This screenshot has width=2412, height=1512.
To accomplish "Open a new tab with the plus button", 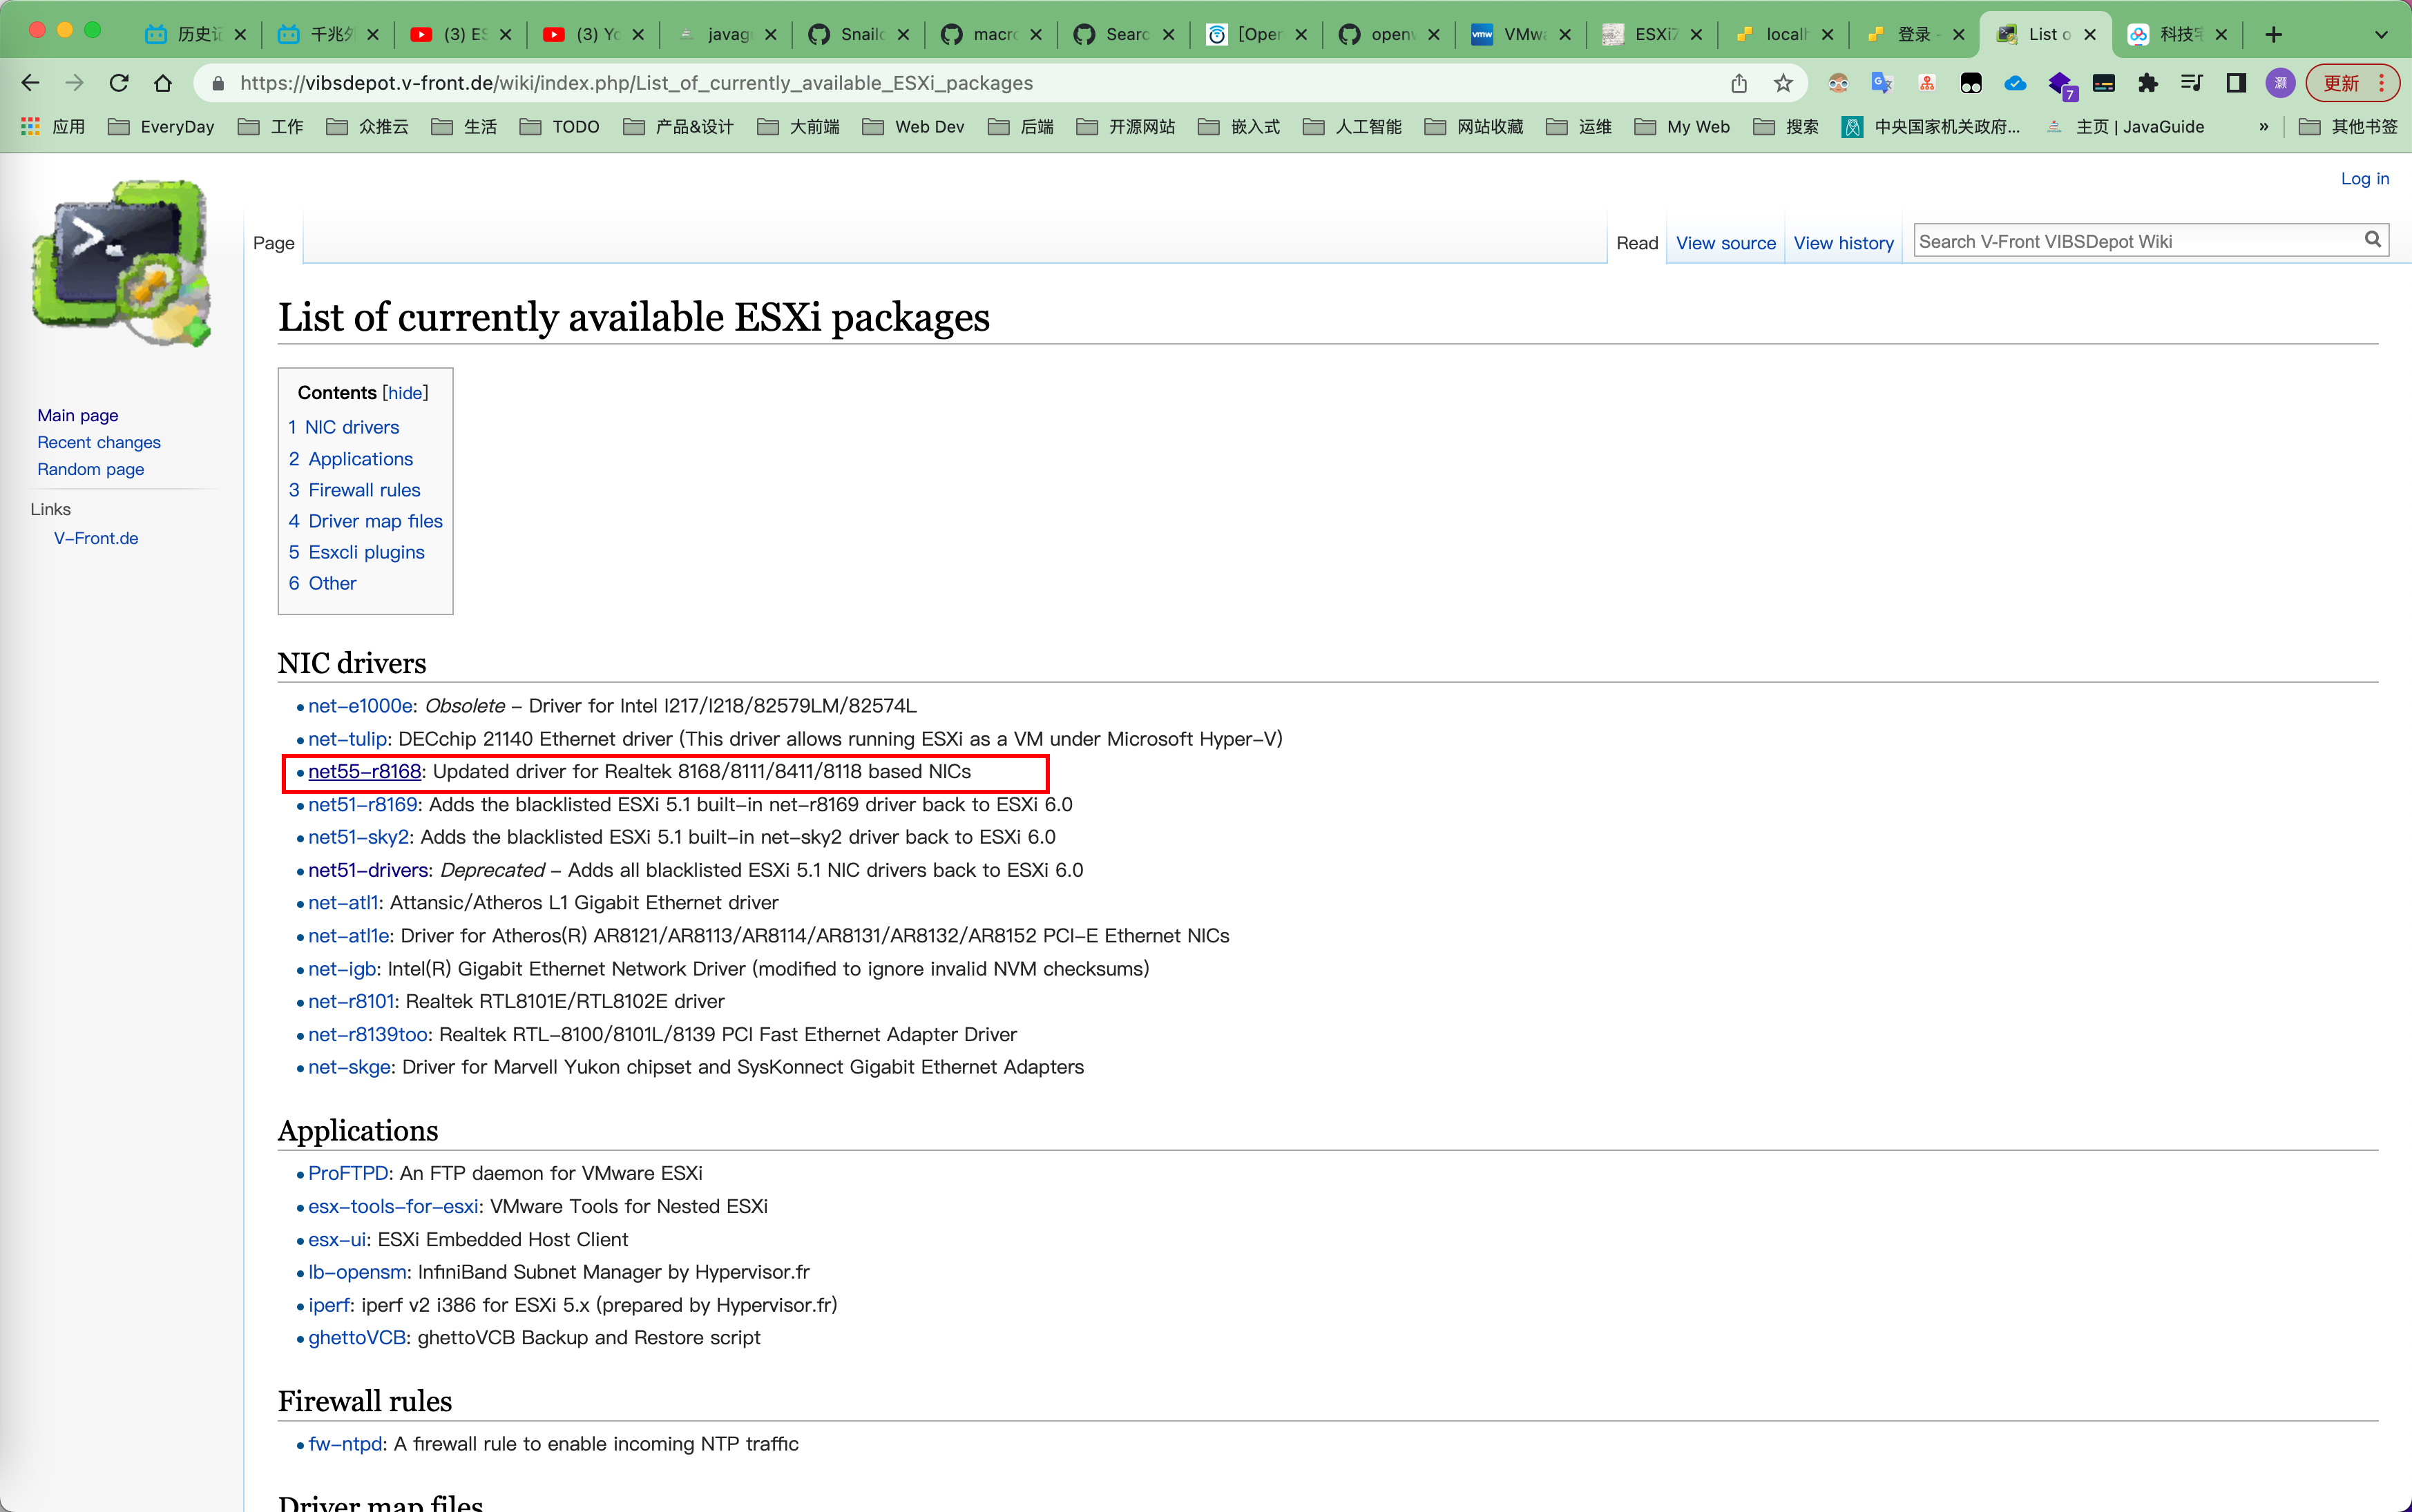I will tap(2274, 34).
